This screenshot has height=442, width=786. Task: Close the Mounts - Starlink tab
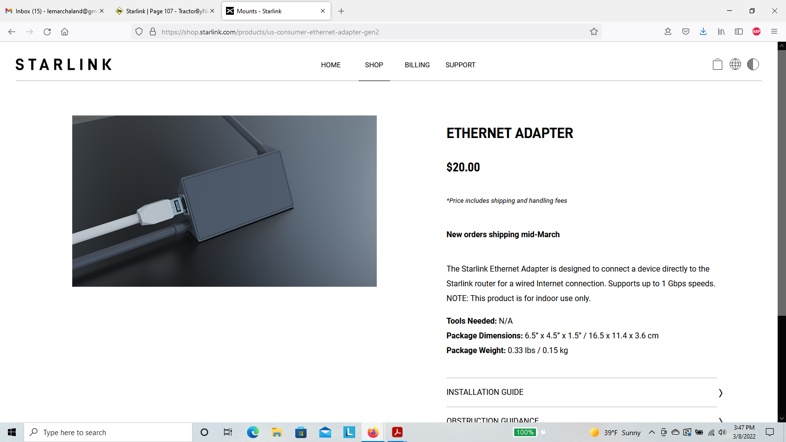323,11
